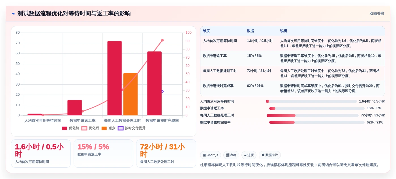Image resolution: width=396 pixels, height=179 pixels.
Task: Click the 每周人工数据处理工时 progress bar
Action: coord(312,116)
